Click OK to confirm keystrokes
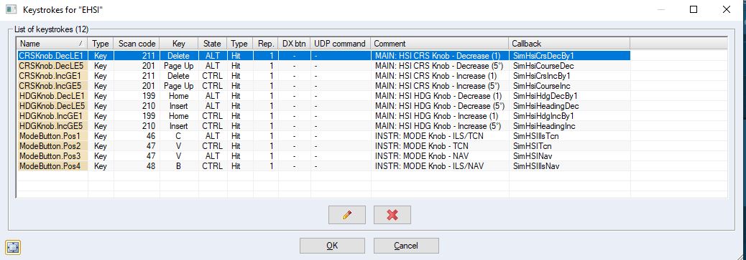746x260 pixels. (332, 245)
